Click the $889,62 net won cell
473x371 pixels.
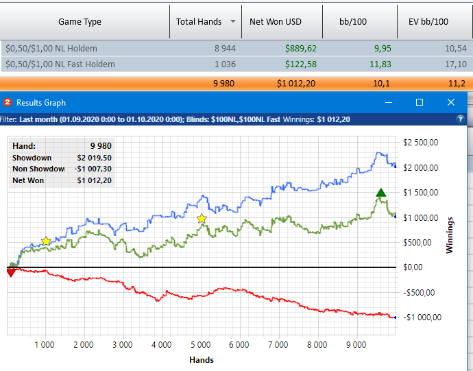pyautogui.click(x=301, y=48)
